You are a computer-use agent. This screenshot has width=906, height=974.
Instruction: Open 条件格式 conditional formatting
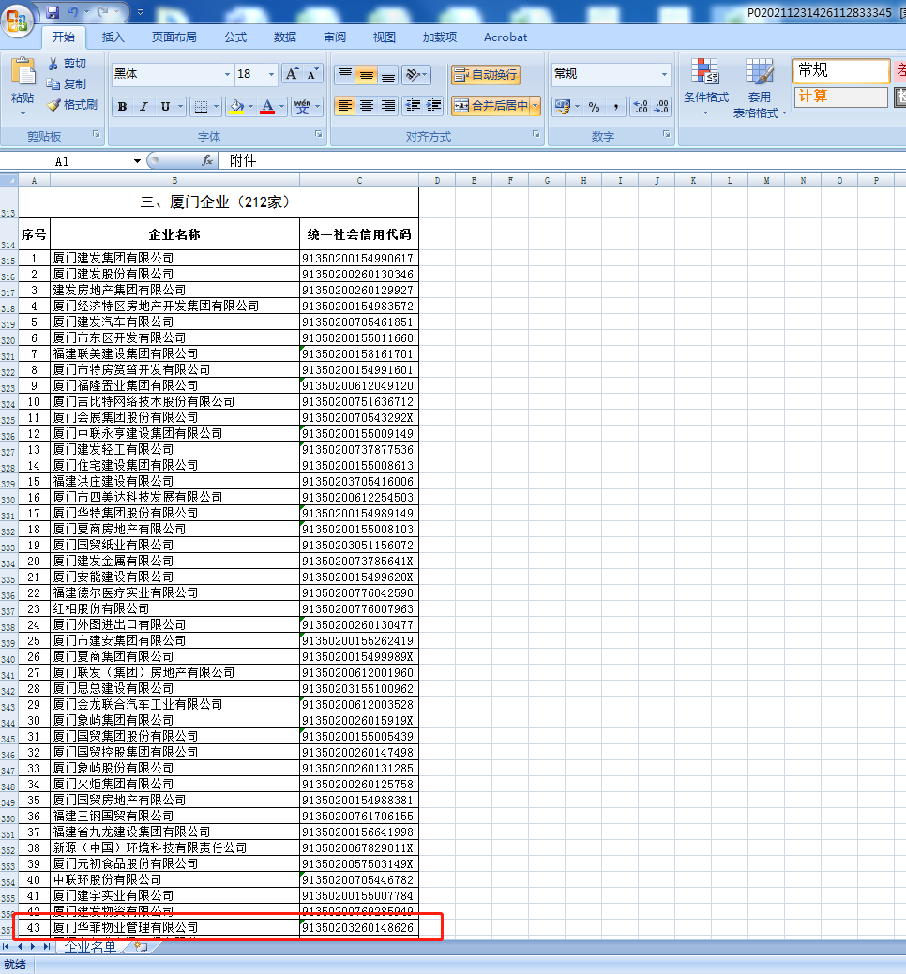[x=706, y=87]
